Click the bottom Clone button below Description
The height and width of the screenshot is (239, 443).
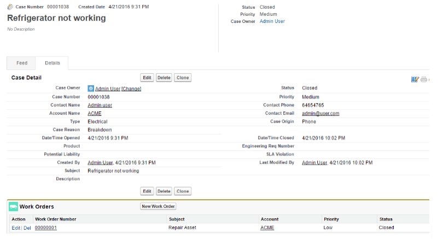(183, 192)
